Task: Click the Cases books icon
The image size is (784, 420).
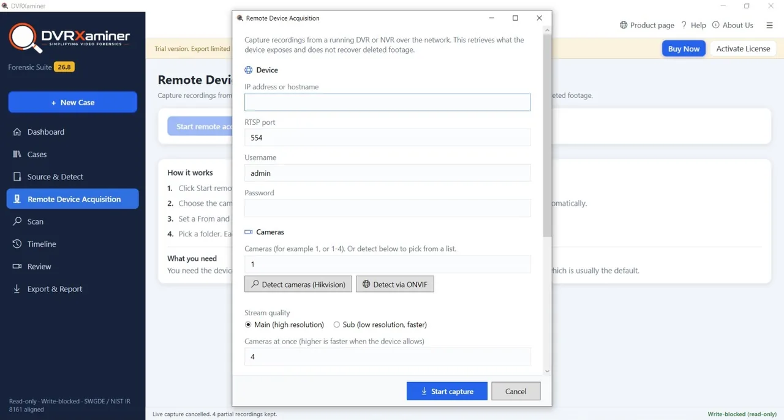Action: (17, 154)
